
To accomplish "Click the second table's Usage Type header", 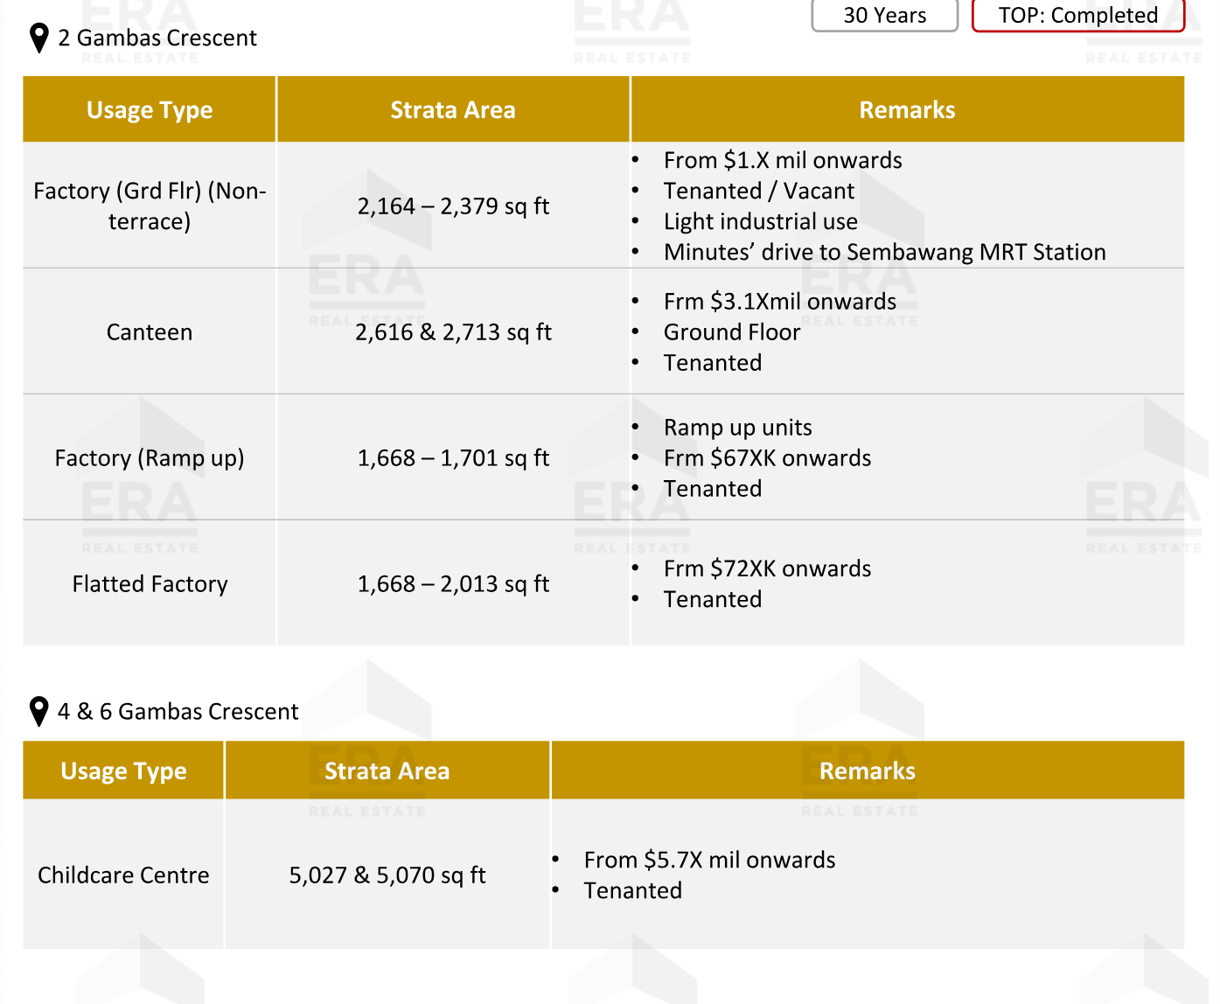I will pyautogui.click(x=123, y=771).
